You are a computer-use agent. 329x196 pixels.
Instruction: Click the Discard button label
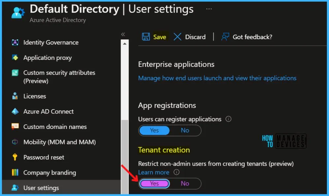(195, 37)
